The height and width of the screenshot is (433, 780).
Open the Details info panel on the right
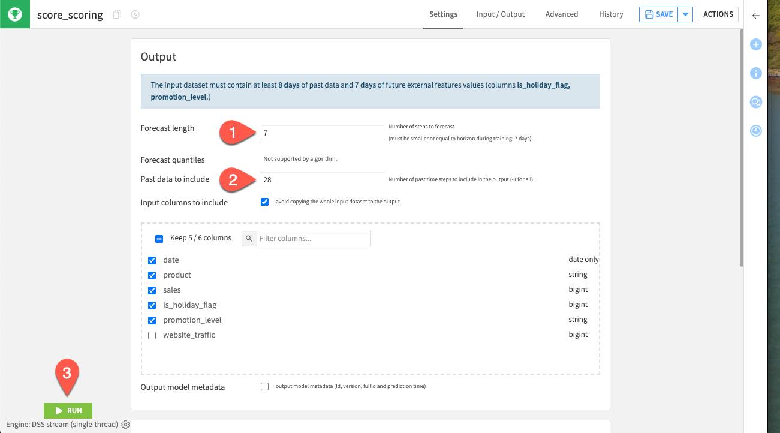(x=755, y=73)
